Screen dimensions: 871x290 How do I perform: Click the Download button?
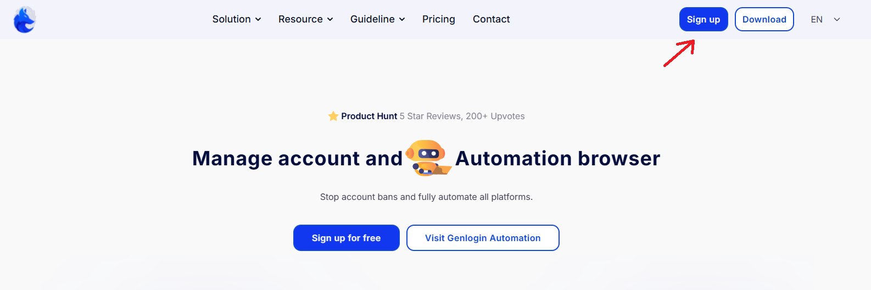coord(764,19)
